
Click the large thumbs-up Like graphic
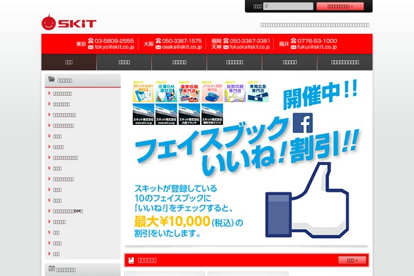[307, 201]
